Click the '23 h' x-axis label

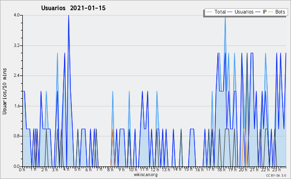point(276,169)
